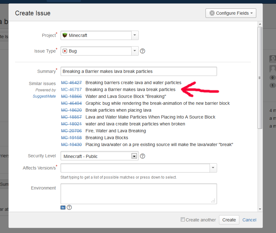Click the SuggestiMate link
This screenshot has width=276, height=233.
44,96
